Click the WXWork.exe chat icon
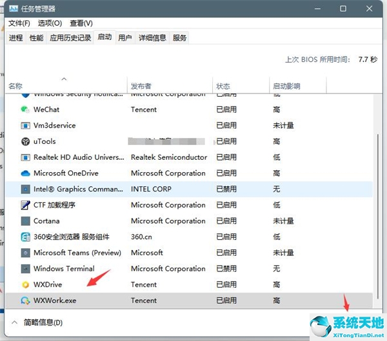 point(25,300)
